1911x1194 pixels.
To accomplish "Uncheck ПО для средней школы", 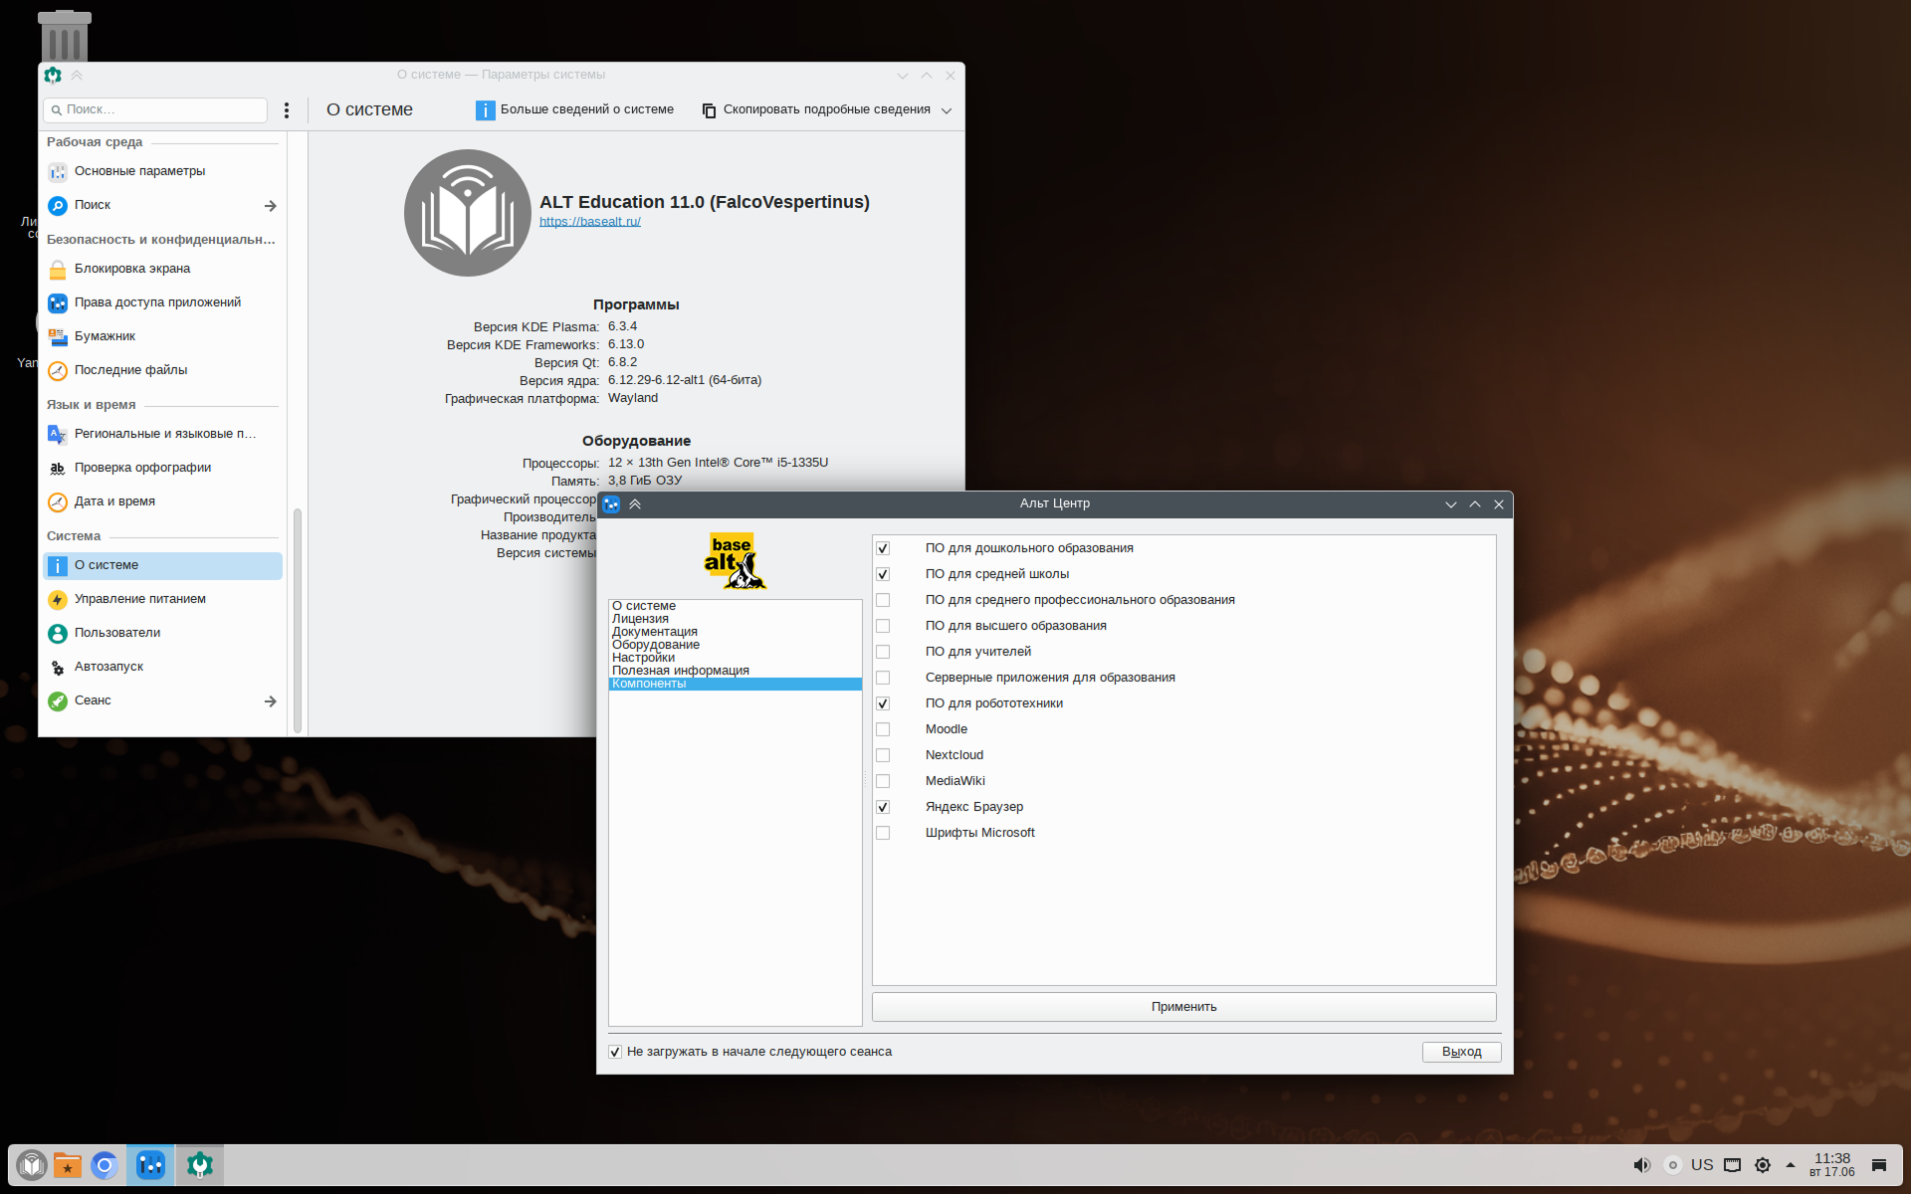I will click(x=883, y=574).
